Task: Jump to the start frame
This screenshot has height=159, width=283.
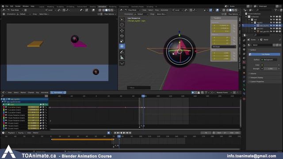Action: (115, 133)
